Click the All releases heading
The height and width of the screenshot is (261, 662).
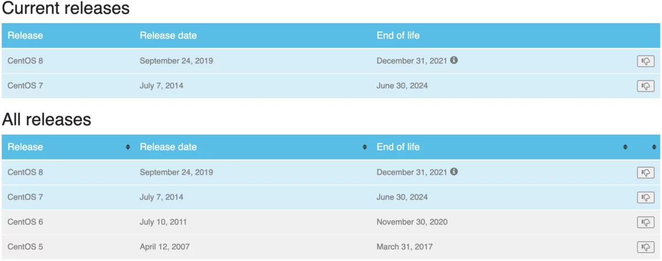tap(46, 119)
